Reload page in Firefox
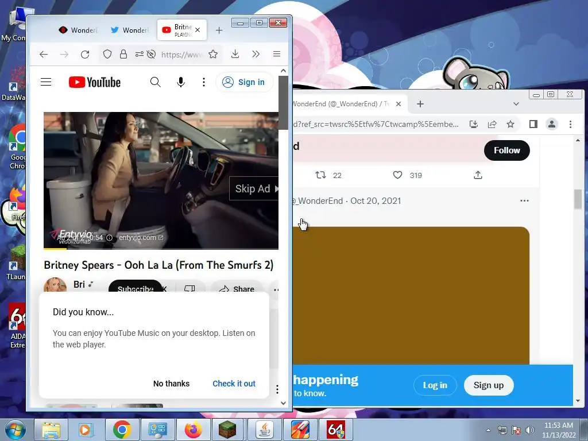The image size is (588, 441). click(x=85, y=55)
